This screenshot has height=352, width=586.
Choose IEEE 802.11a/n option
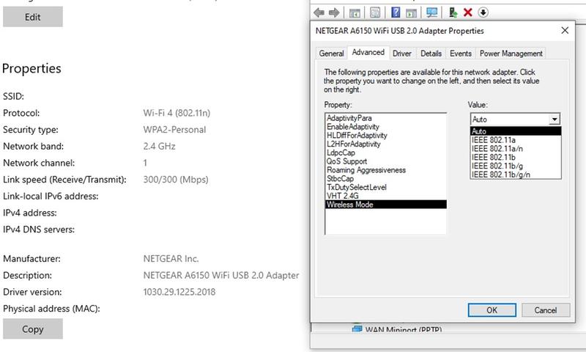[x=516, y=149]
